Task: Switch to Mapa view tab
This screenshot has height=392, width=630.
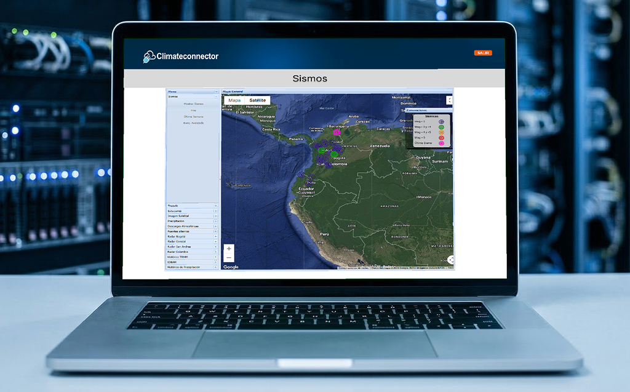Action: tap(234, 100)
